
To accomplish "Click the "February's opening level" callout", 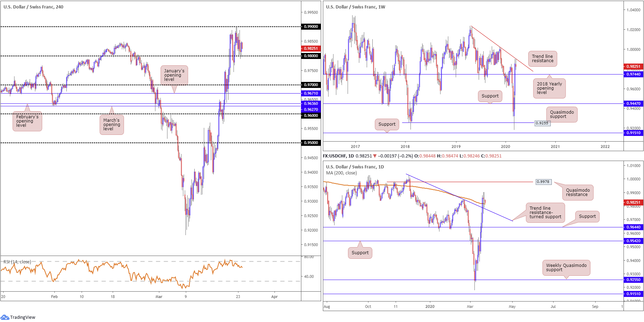I will [27, 121].
